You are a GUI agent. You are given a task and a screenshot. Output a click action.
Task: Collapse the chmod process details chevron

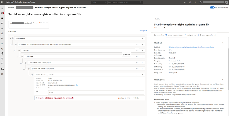pos(142,75)
